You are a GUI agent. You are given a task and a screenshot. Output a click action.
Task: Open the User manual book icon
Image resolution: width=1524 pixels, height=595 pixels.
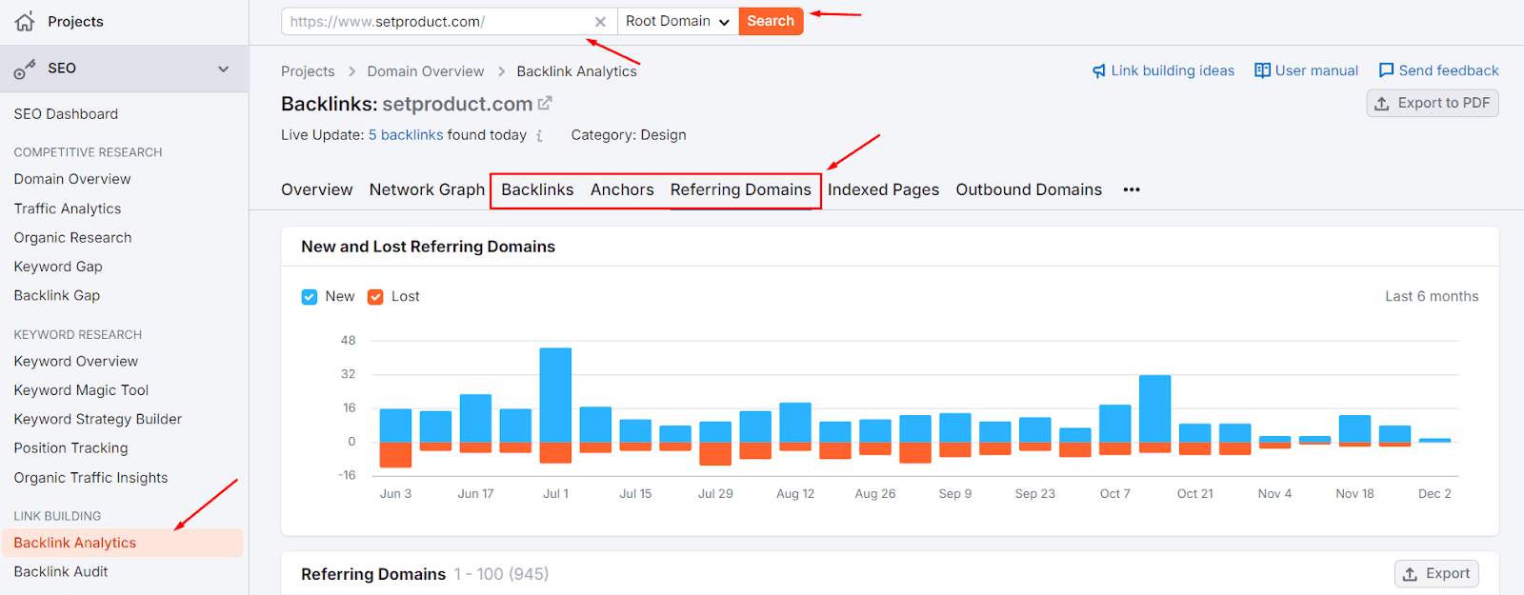point(1262,70)
